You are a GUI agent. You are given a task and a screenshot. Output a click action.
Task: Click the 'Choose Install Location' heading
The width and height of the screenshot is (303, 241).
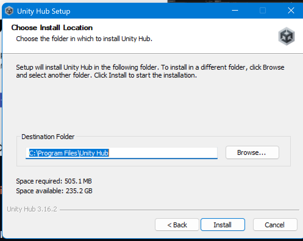click(52, 28)
